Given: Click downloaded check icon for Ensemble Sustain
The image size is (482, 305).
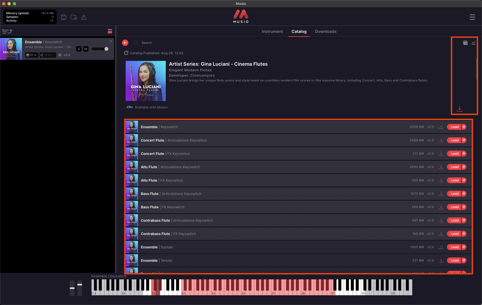Looking at the screenshot, I should tap(441, 247).
